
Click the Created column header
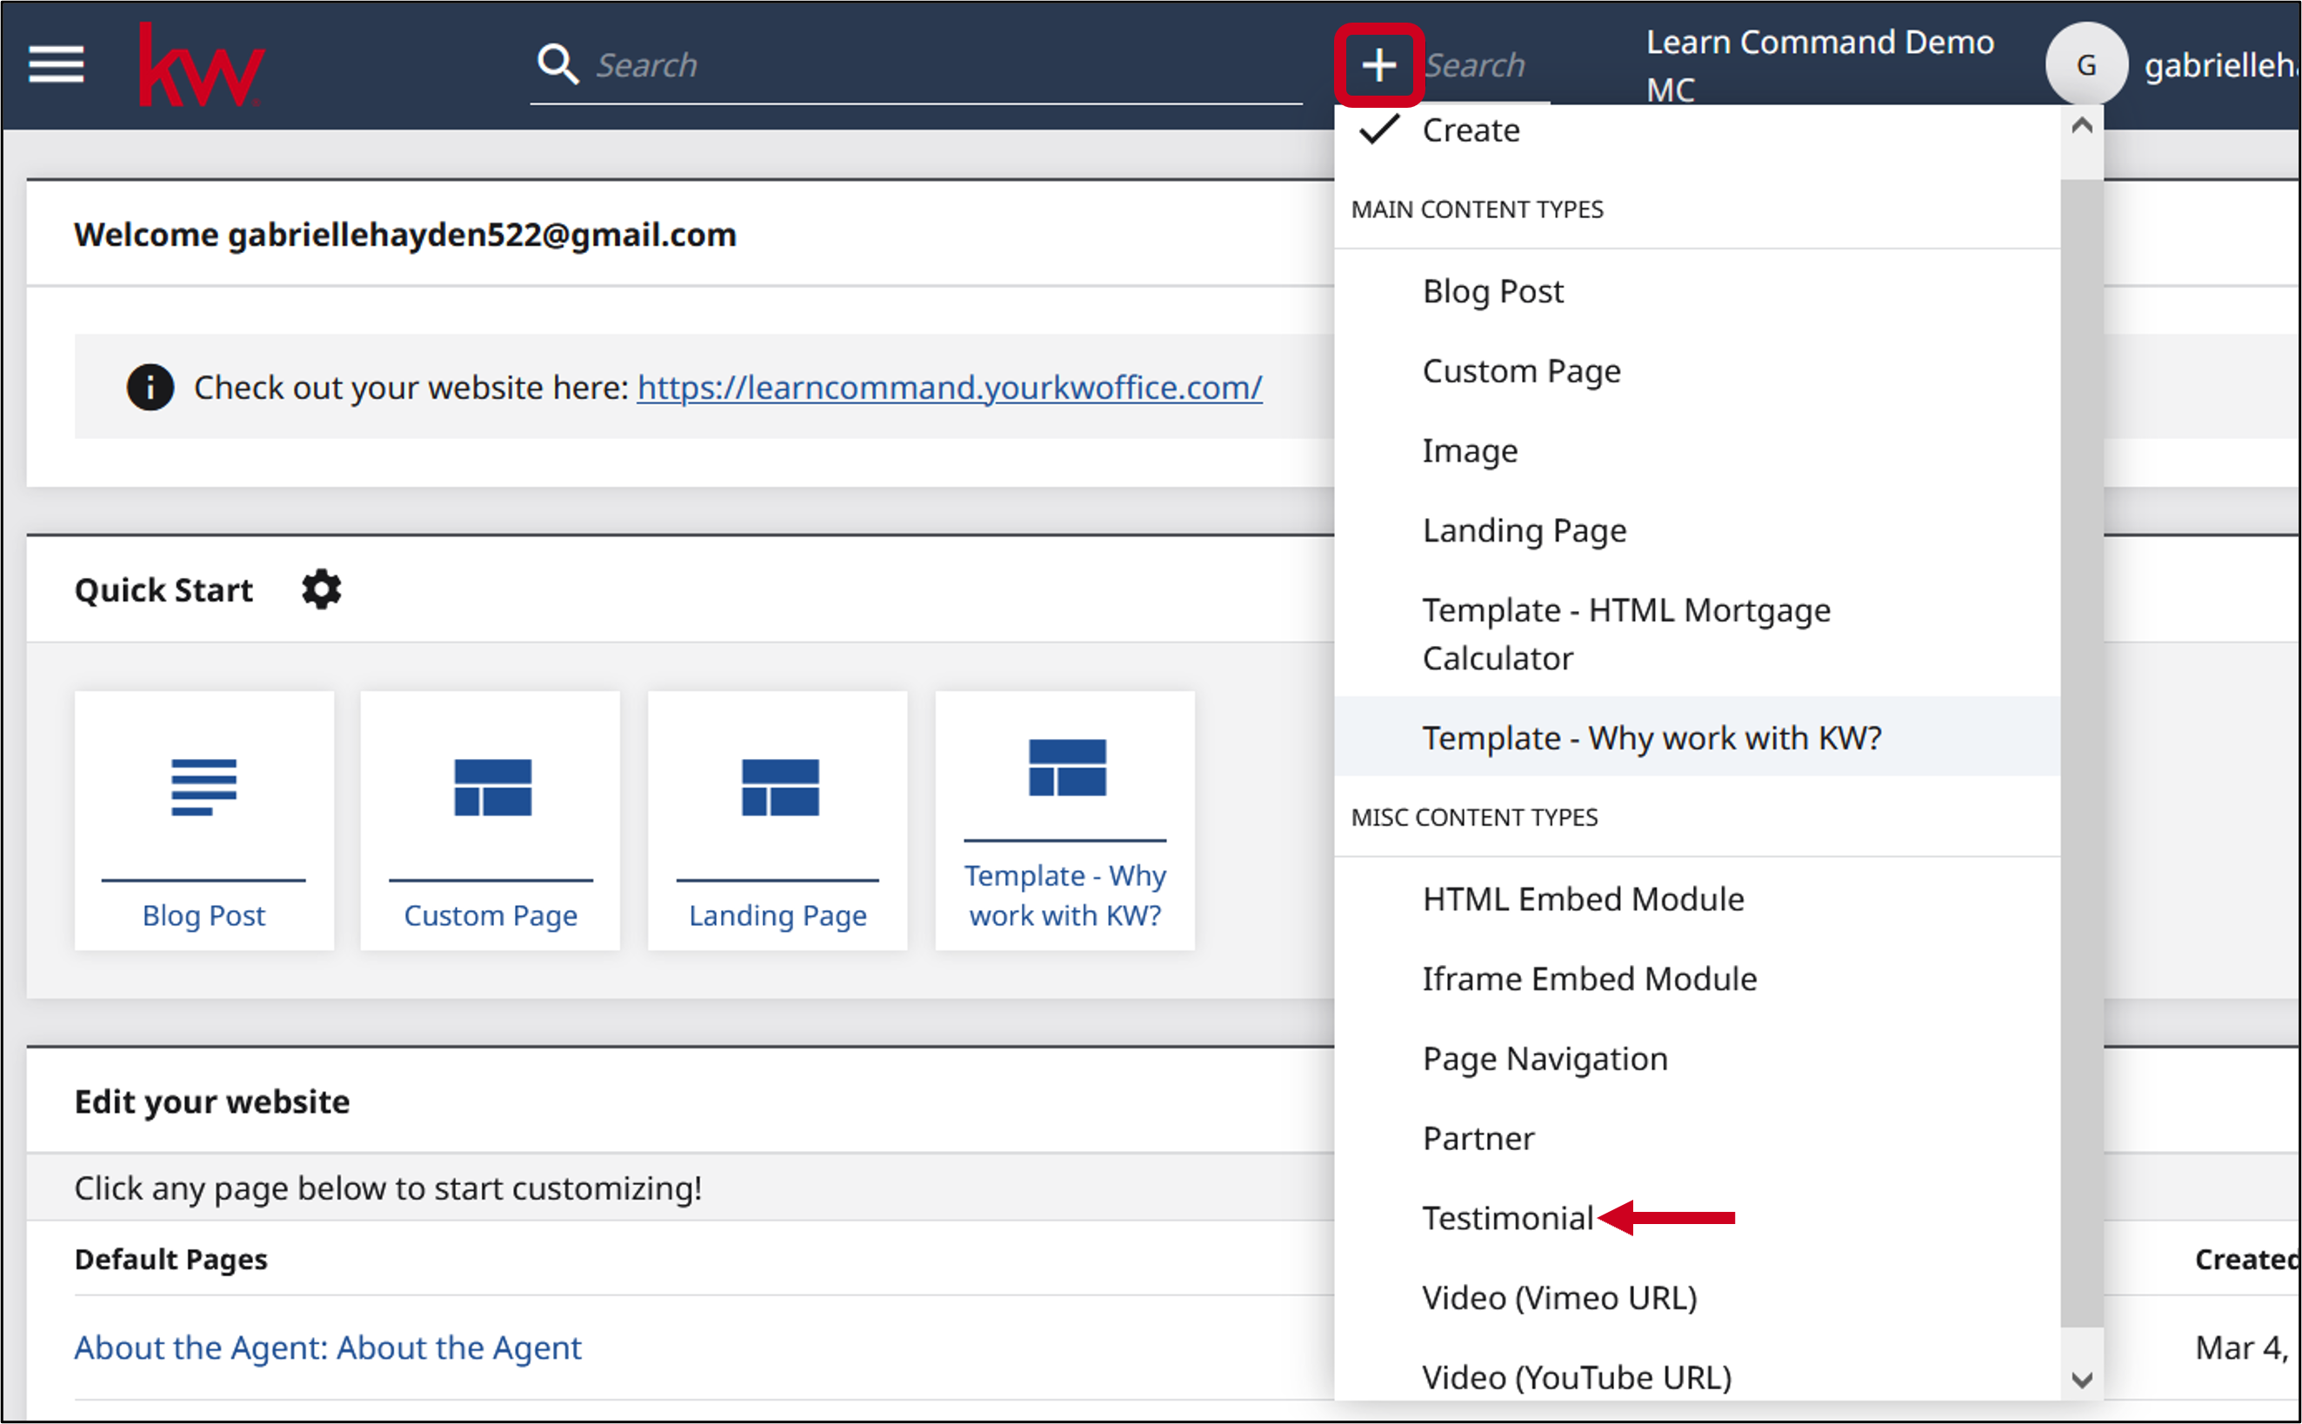[x=2246, y=1259]
